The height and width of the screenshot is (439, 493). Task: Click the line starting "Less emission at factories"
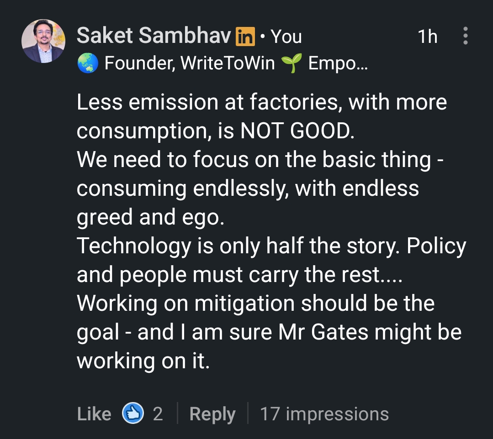click(261, 103)
